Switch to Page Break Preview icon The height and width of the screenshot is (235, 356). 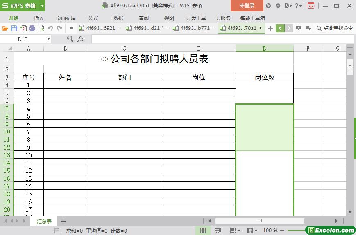[218, 231]
